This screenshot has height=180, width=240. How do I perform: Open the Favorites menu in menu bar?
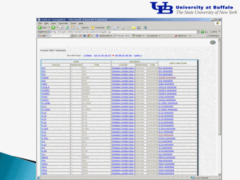coord(64,23)
